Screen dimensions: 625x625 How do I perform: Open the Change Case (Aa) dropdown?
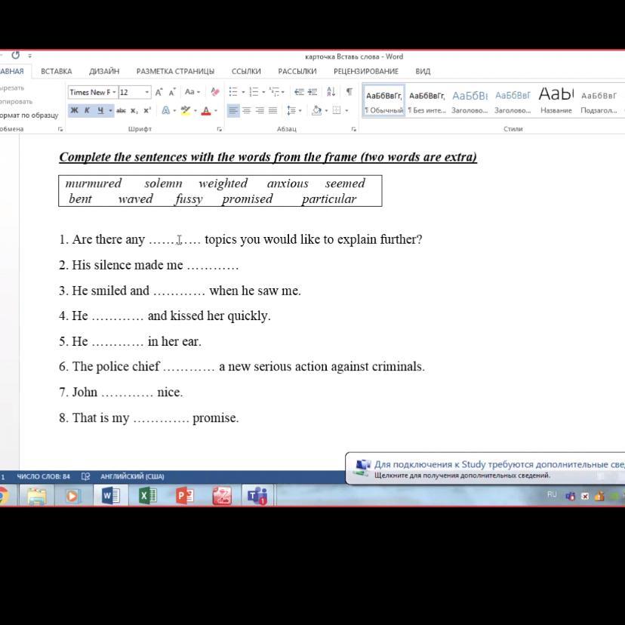[192, 92]
